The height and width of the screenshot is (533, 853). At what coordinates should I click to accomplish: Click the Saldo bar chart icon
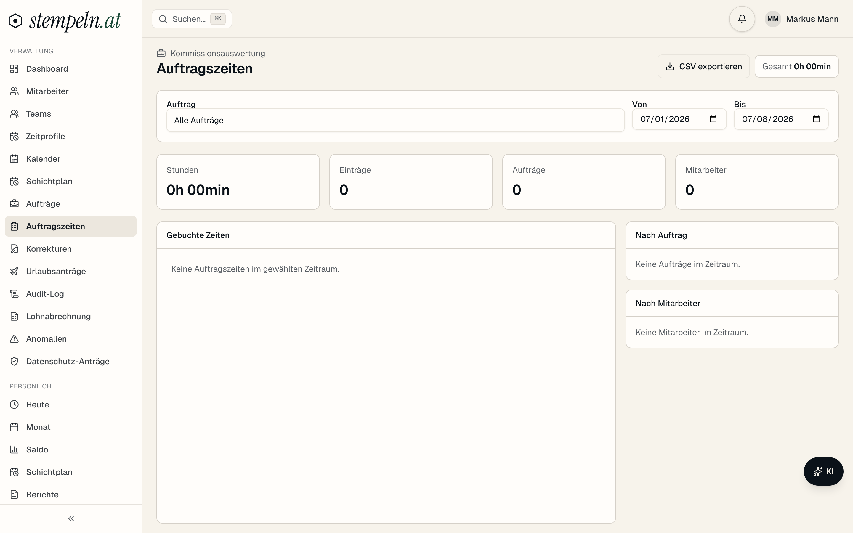(x=14, y=449)
